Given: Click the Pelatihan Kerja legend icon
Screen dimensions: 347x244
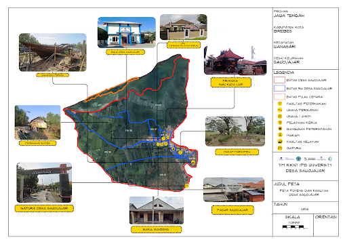Looking at the screenshot, I should [x=280, y=123].
